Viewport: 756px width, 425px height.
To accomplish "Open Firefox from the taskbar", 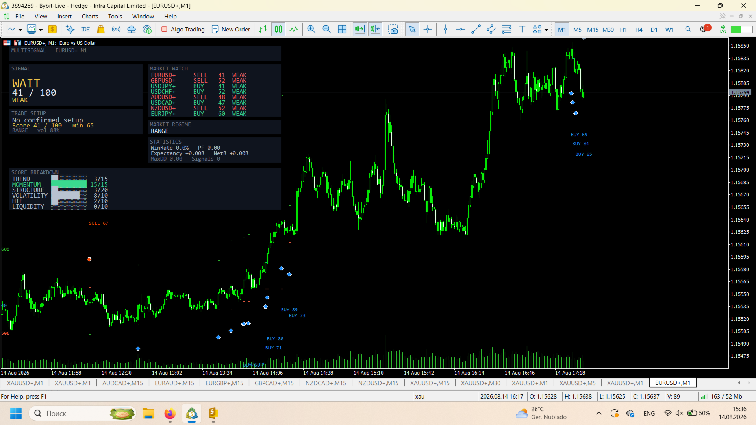I will [170, 413].
